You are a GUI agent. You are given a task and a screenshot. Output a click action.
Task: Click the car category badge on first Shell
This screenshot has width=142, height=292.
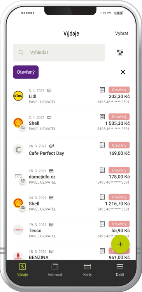[23, 127]
